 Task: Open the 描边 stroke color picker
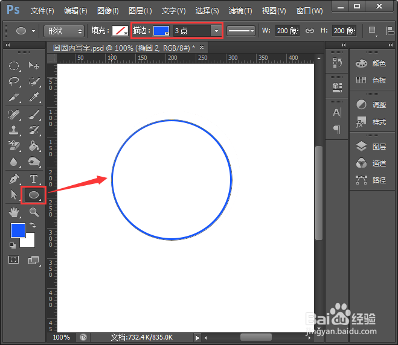pyautogui.click(x=161, y=31)
